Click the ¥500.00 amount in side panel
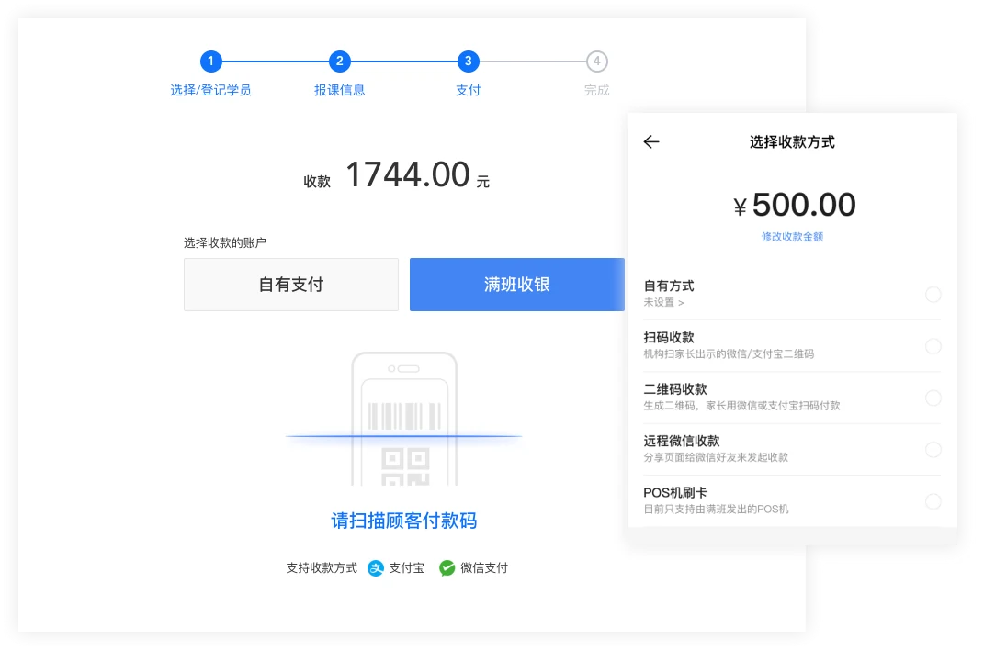 (794, 205)
